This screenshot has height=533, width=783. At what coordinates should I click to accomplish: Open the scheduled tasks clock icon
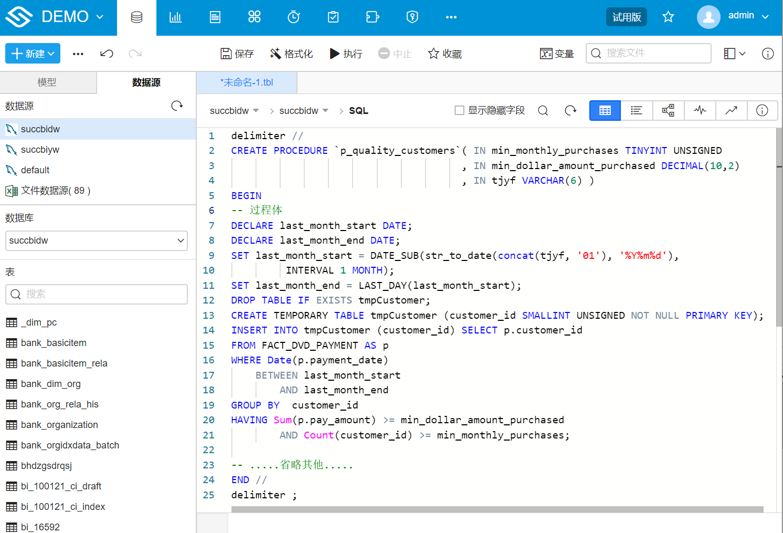(x=293, y=17)
